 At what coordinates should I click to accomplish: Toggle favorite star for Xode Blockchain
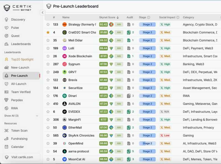click(48, 56)
